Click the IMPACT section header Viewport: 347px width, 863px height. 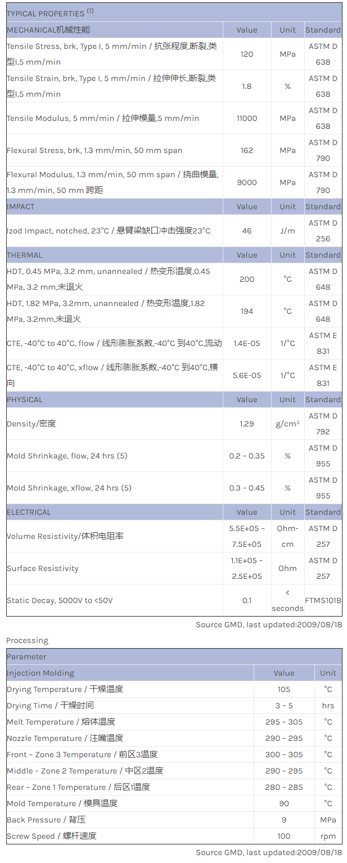(21, 206)
